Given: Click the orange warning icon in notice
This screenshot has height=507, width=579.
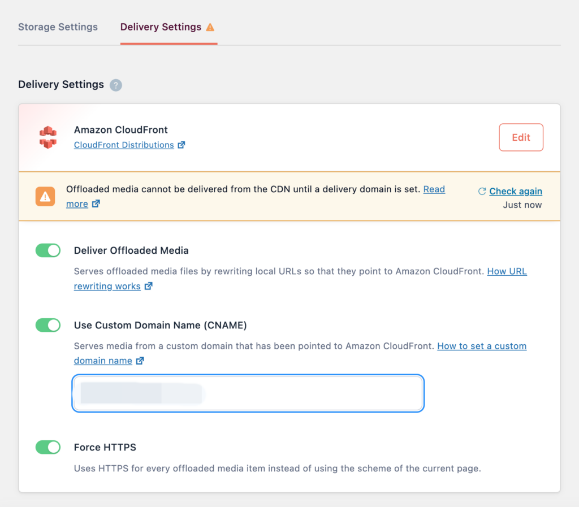Looking at the screenshot, I should (x=45, y=196).
